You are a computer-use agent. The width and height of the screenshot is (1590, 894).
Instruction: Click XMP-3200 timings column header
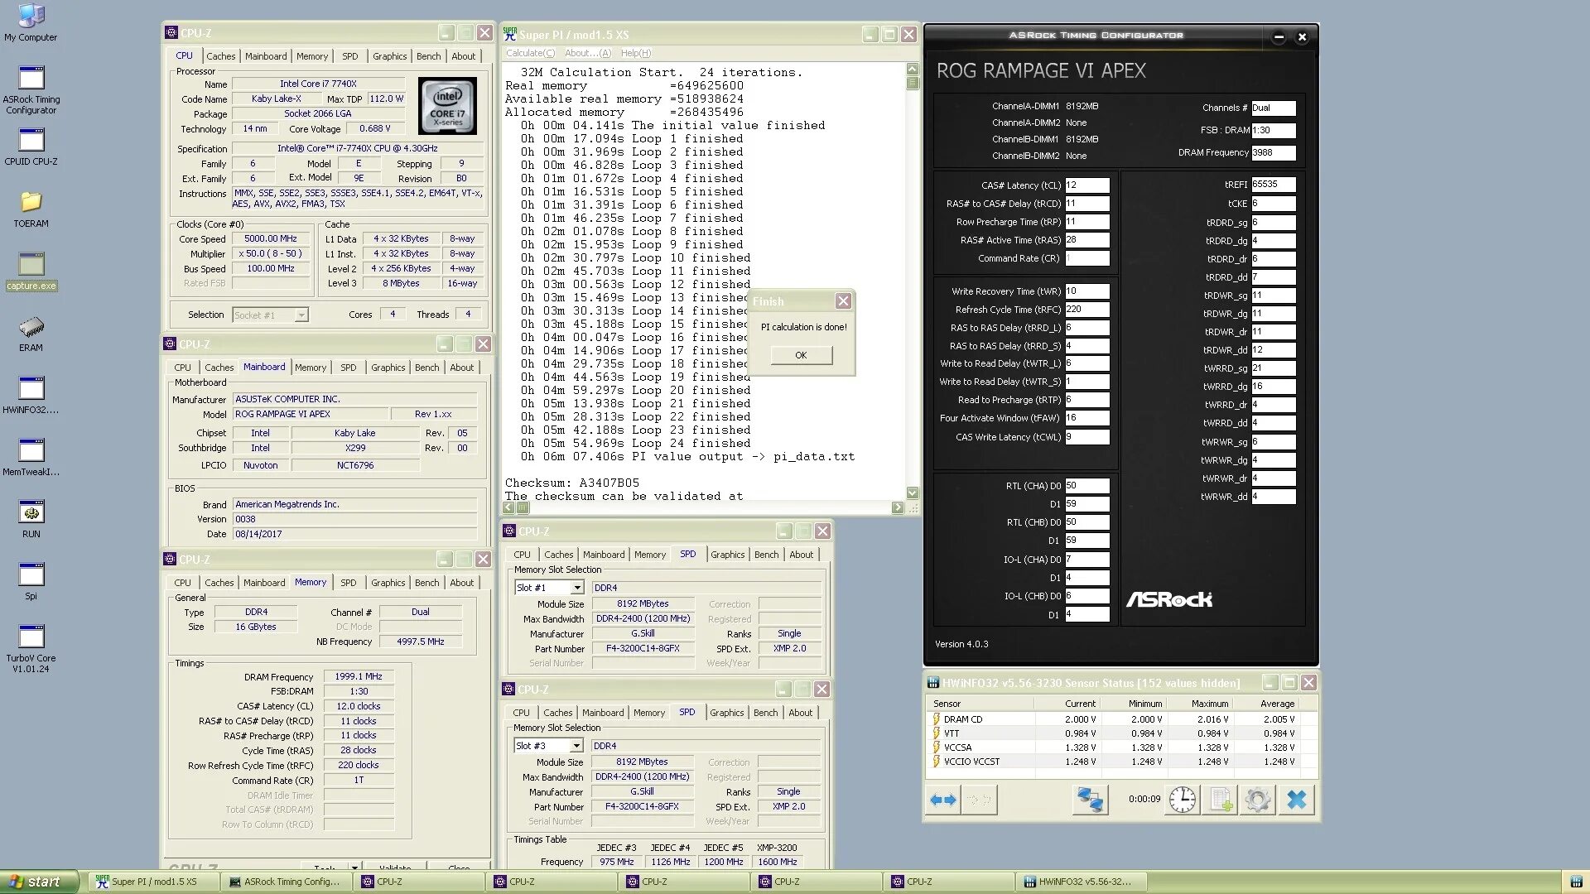(x=776, y=848)
